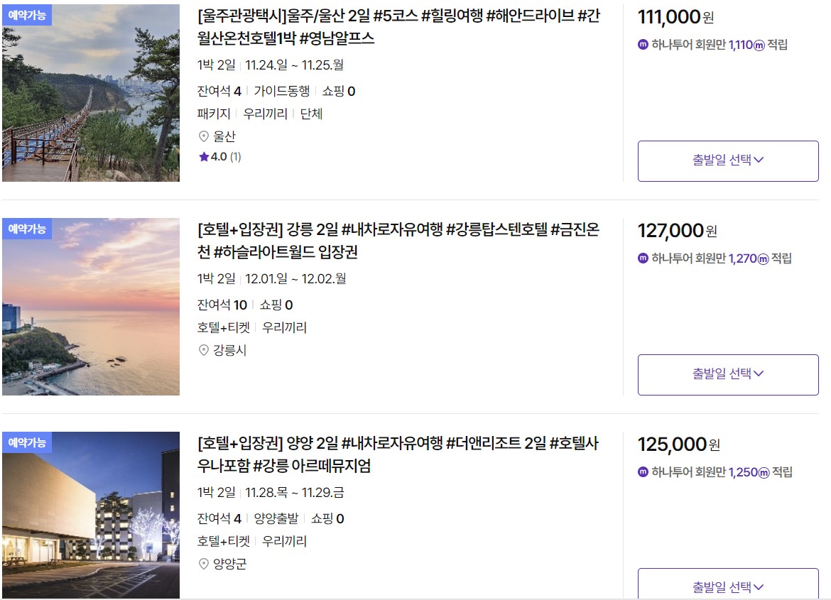Click the sunset photo of the 강릉 package
831x600 pixels.
pyautogui.click(x=90, y=308)
